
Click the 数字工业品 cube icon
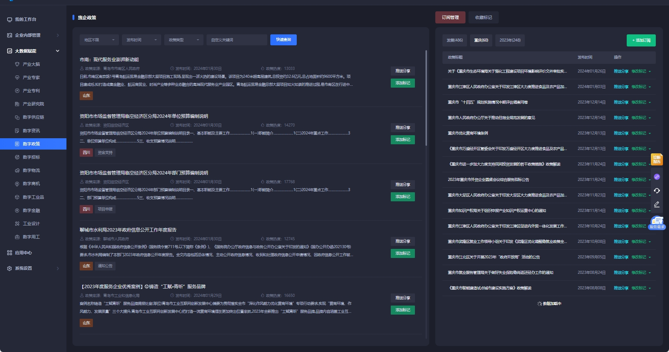[x=17, y=197]
